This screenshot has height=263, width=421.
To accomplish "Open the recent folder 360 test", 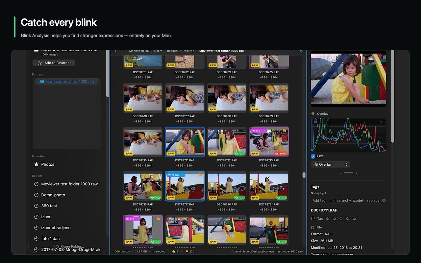I will point(45,206).
